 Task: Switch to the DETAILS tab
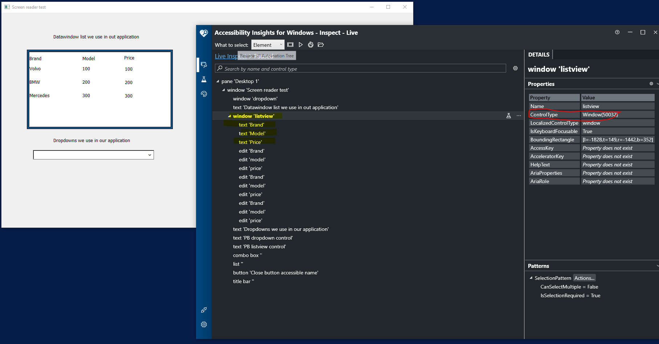pyautogui.click(x=538, y=55)
